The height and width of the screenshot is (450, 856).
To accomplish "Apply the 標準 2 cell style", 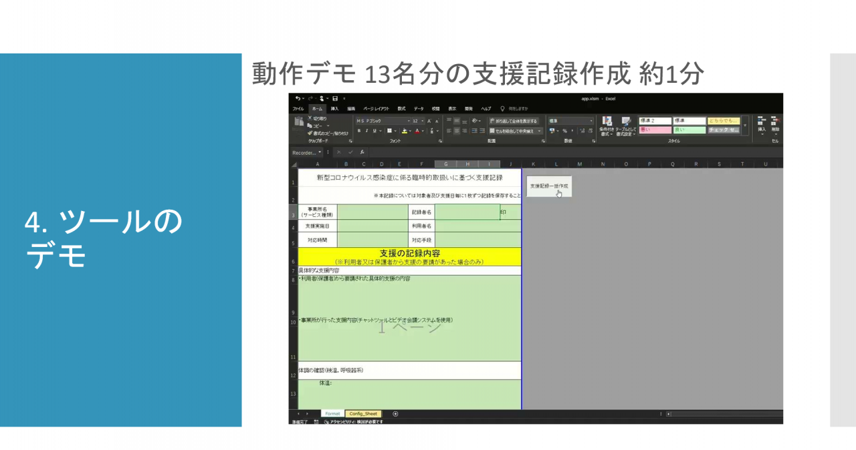I will 655,121.
